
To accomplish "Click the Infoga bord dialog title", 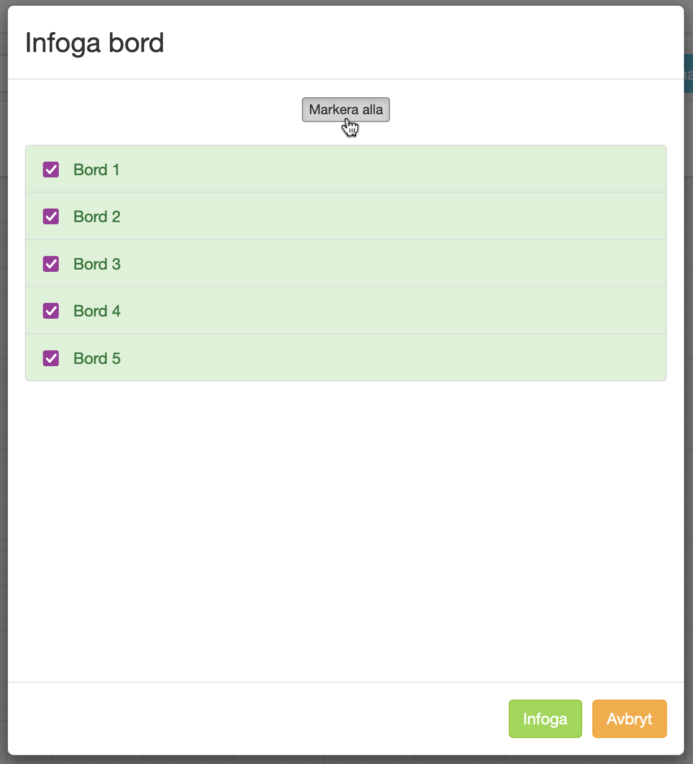I will pyautogui.click(x=94, y=43).
